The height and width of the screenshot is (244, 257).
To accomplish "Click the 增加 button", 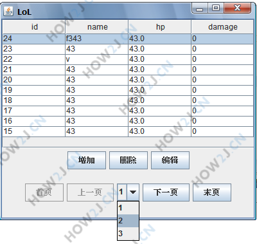I will pos(87,160).
